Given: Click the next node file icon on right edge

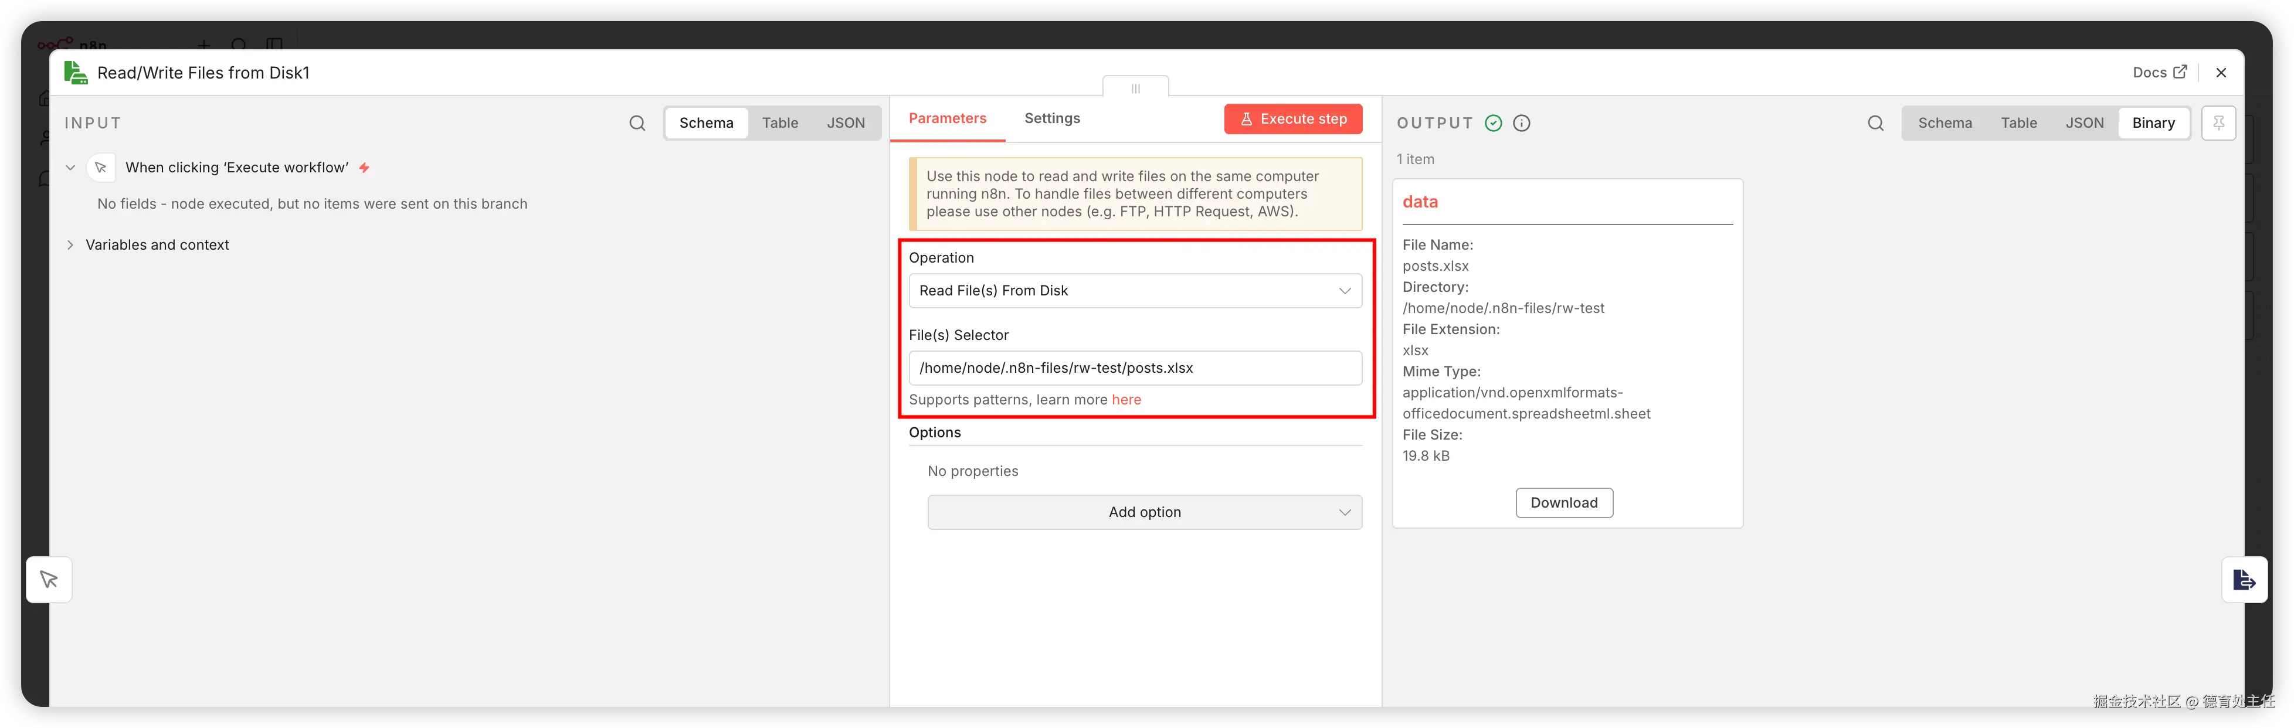Looking at the screenshot, I should 2244,579.
